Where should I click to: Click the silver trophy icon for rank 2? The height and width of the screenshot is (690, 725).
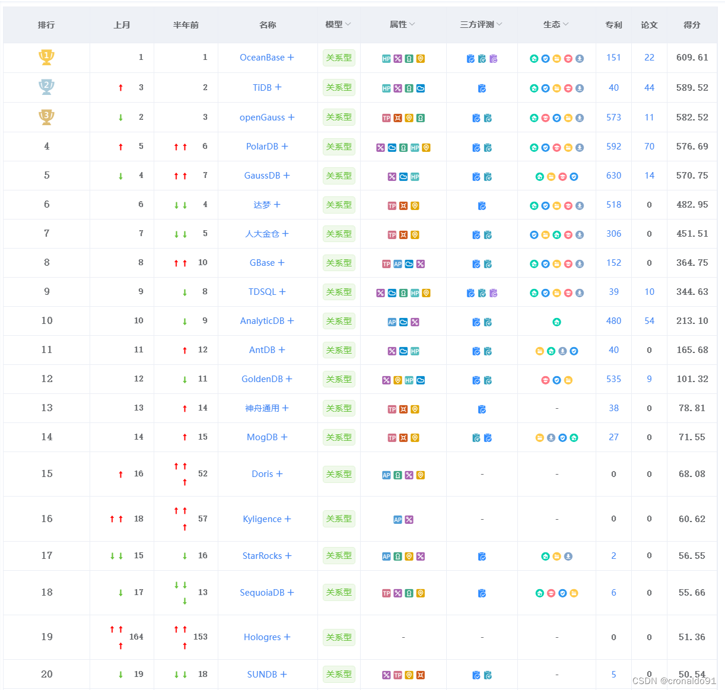click(46, 87)
